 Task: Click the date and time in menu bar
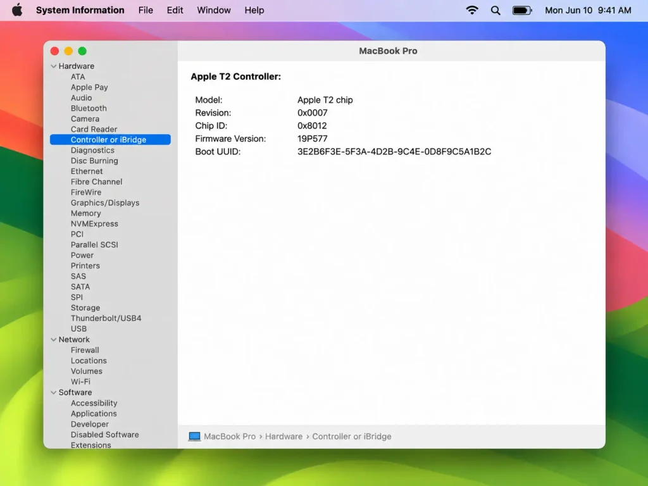tap(588, 10)
